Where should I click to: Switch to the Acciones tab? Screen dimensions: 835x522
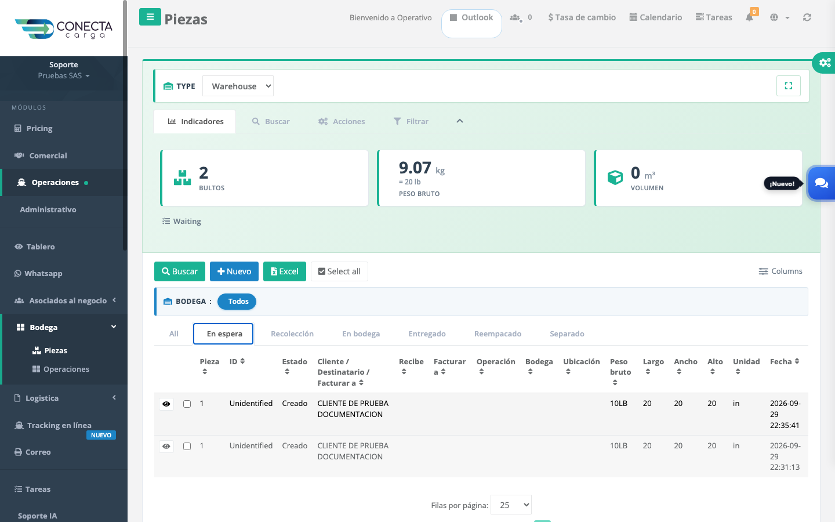click(x=342, y=121)
